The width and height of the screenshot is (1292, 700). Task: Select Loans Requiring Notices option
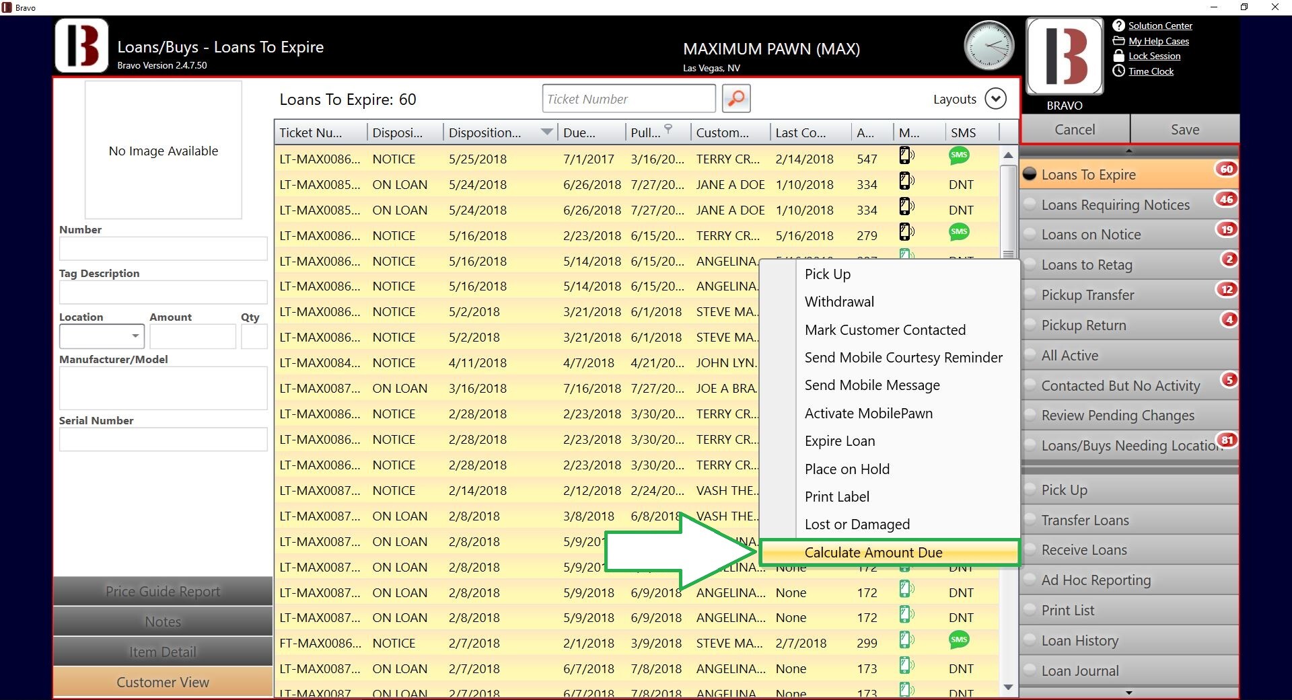click(1129, 204)
